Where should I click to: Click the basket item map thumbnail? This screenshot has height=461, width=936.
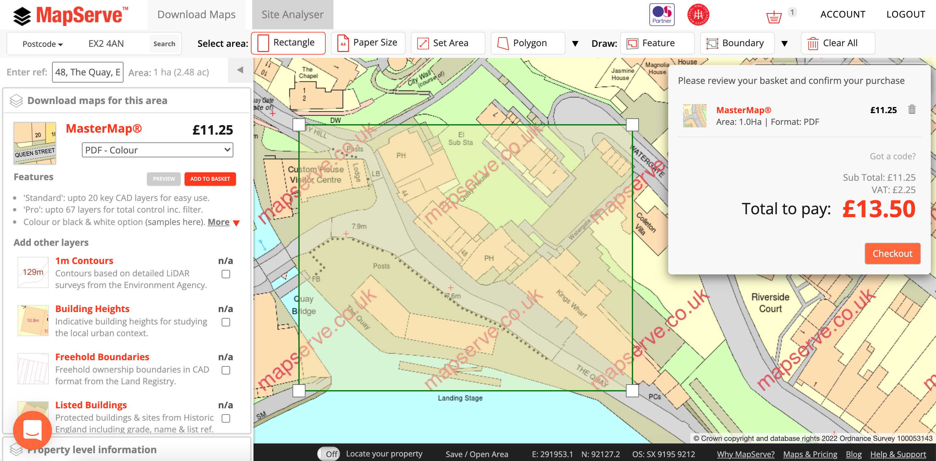(x=695, y=116)
